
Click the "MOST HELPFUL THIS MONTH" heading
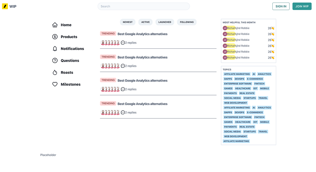(x=239, y=22)
